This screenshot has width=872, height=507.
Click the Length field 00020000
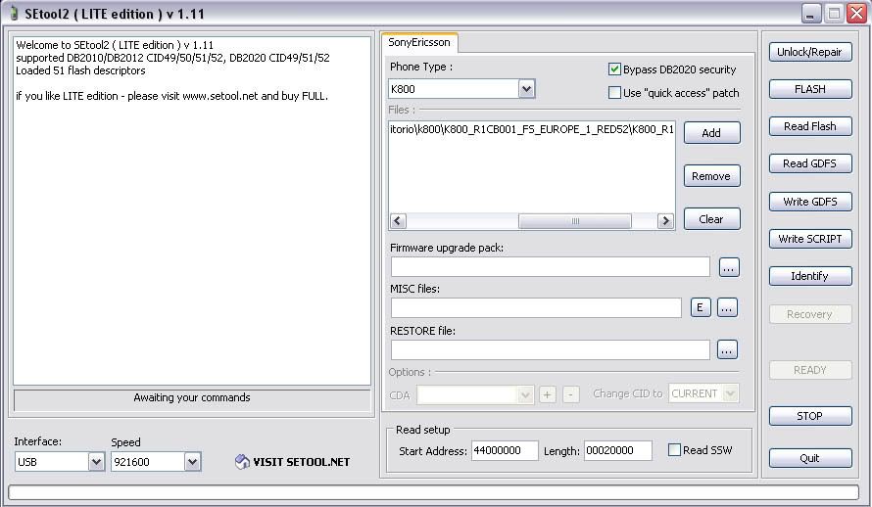(x=618, y=450)
